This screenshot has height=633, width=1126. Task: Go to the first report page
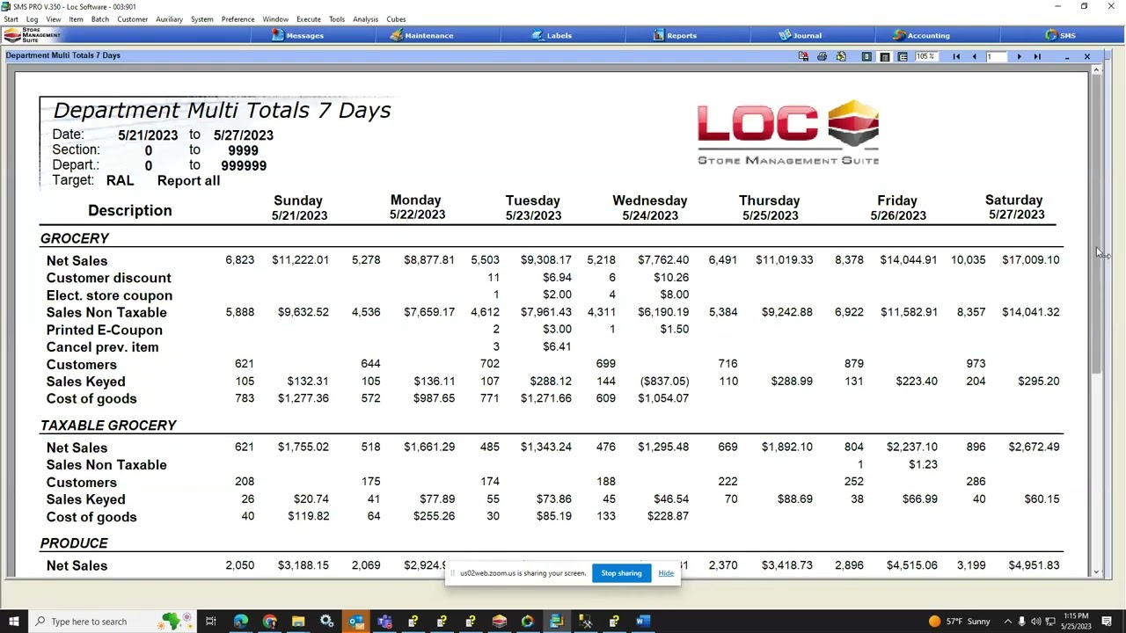click(x=956, y=56)
